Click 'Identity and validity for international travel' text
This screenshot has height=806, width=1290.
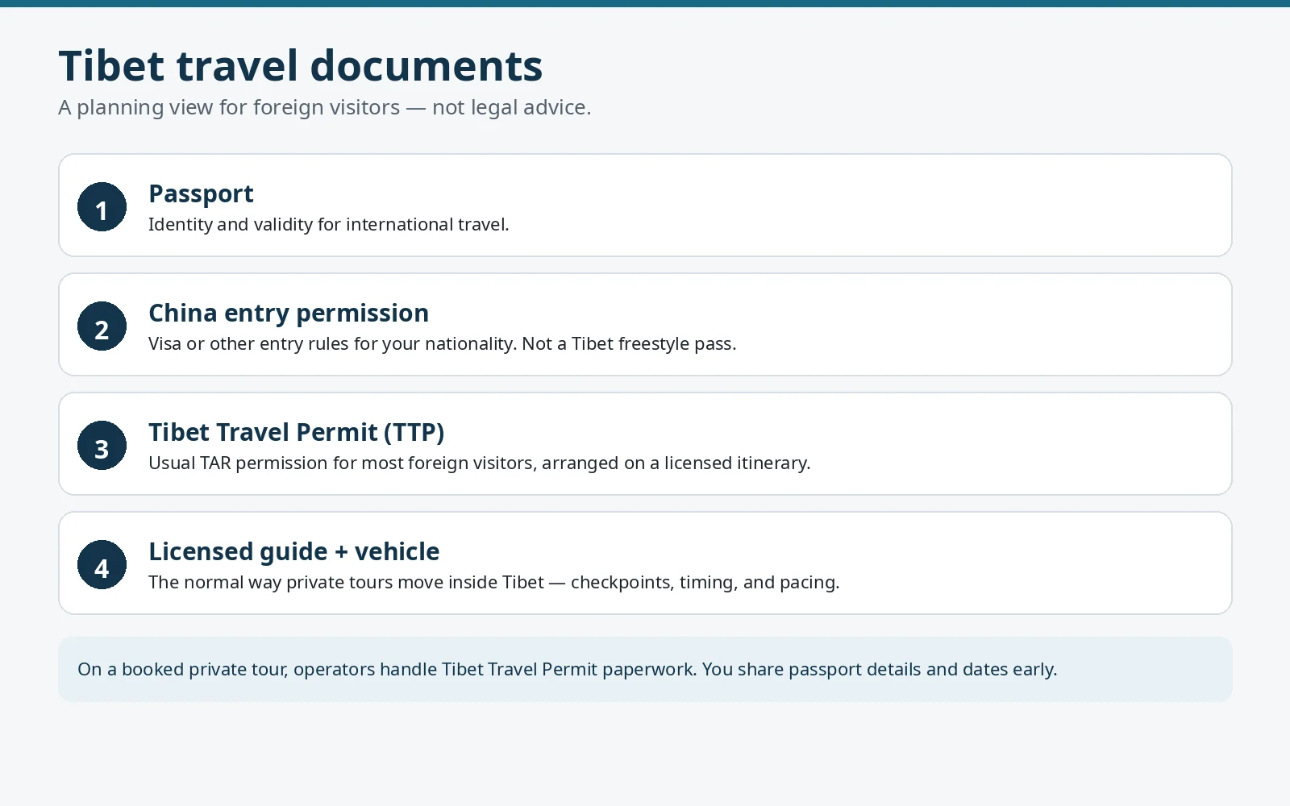(x=328, y=224)
